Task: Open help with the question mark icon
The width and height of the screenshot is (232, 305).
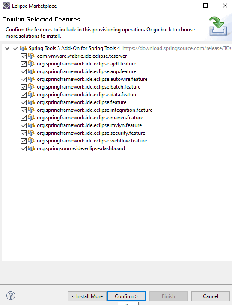Action: coord(11,296)
